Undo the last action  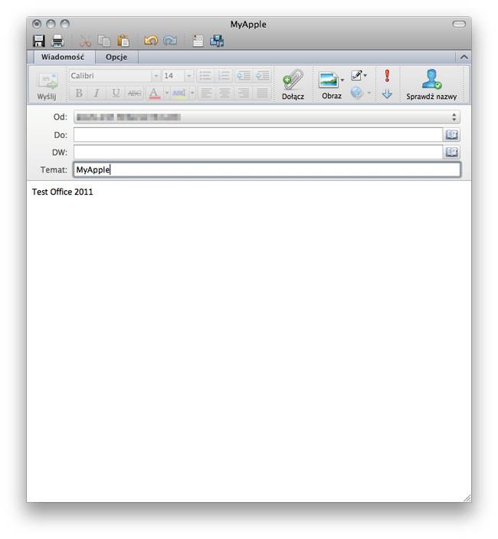coord(151,41)
